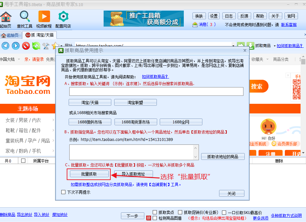The height and width of the screenshot is (222, 306).
Task: Expand the 中国大陆 region dropdown
Action: point(19,59)
